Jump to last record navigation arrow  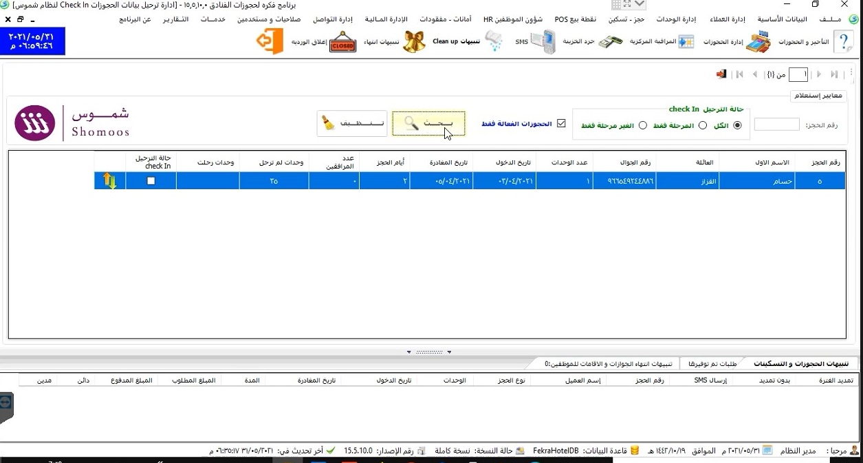[x=834, y=74]
